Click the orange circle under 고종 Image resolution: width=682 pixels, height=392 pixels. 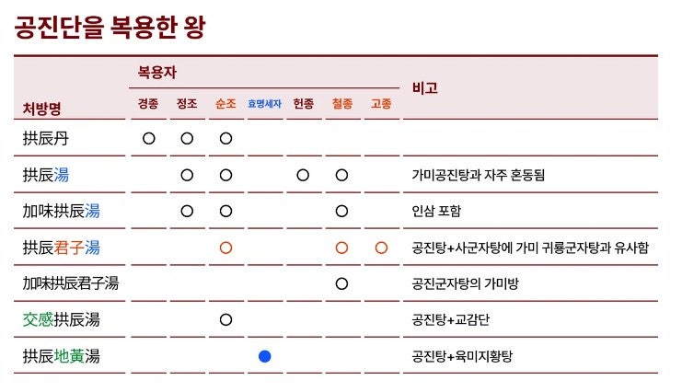coord(381,248)
